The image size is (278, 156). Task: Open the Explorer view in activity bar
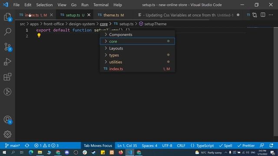(x=7, y=17)
